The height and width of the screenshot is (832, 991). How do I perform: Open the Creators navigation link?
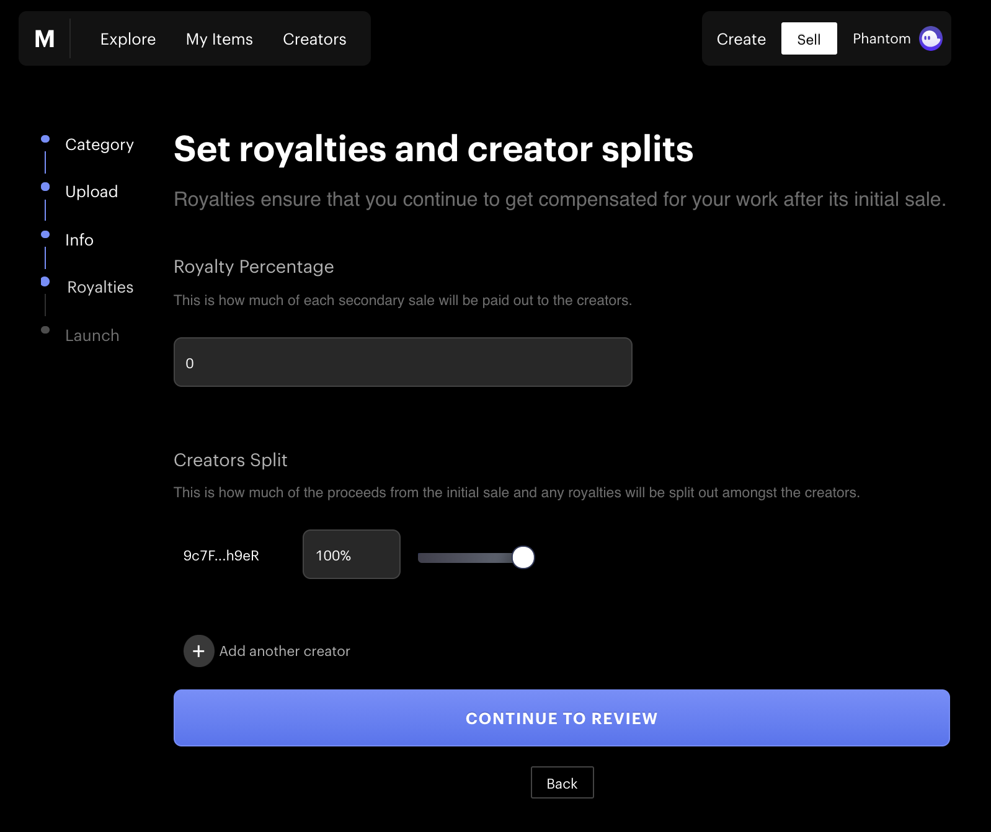tap(314, 39)
